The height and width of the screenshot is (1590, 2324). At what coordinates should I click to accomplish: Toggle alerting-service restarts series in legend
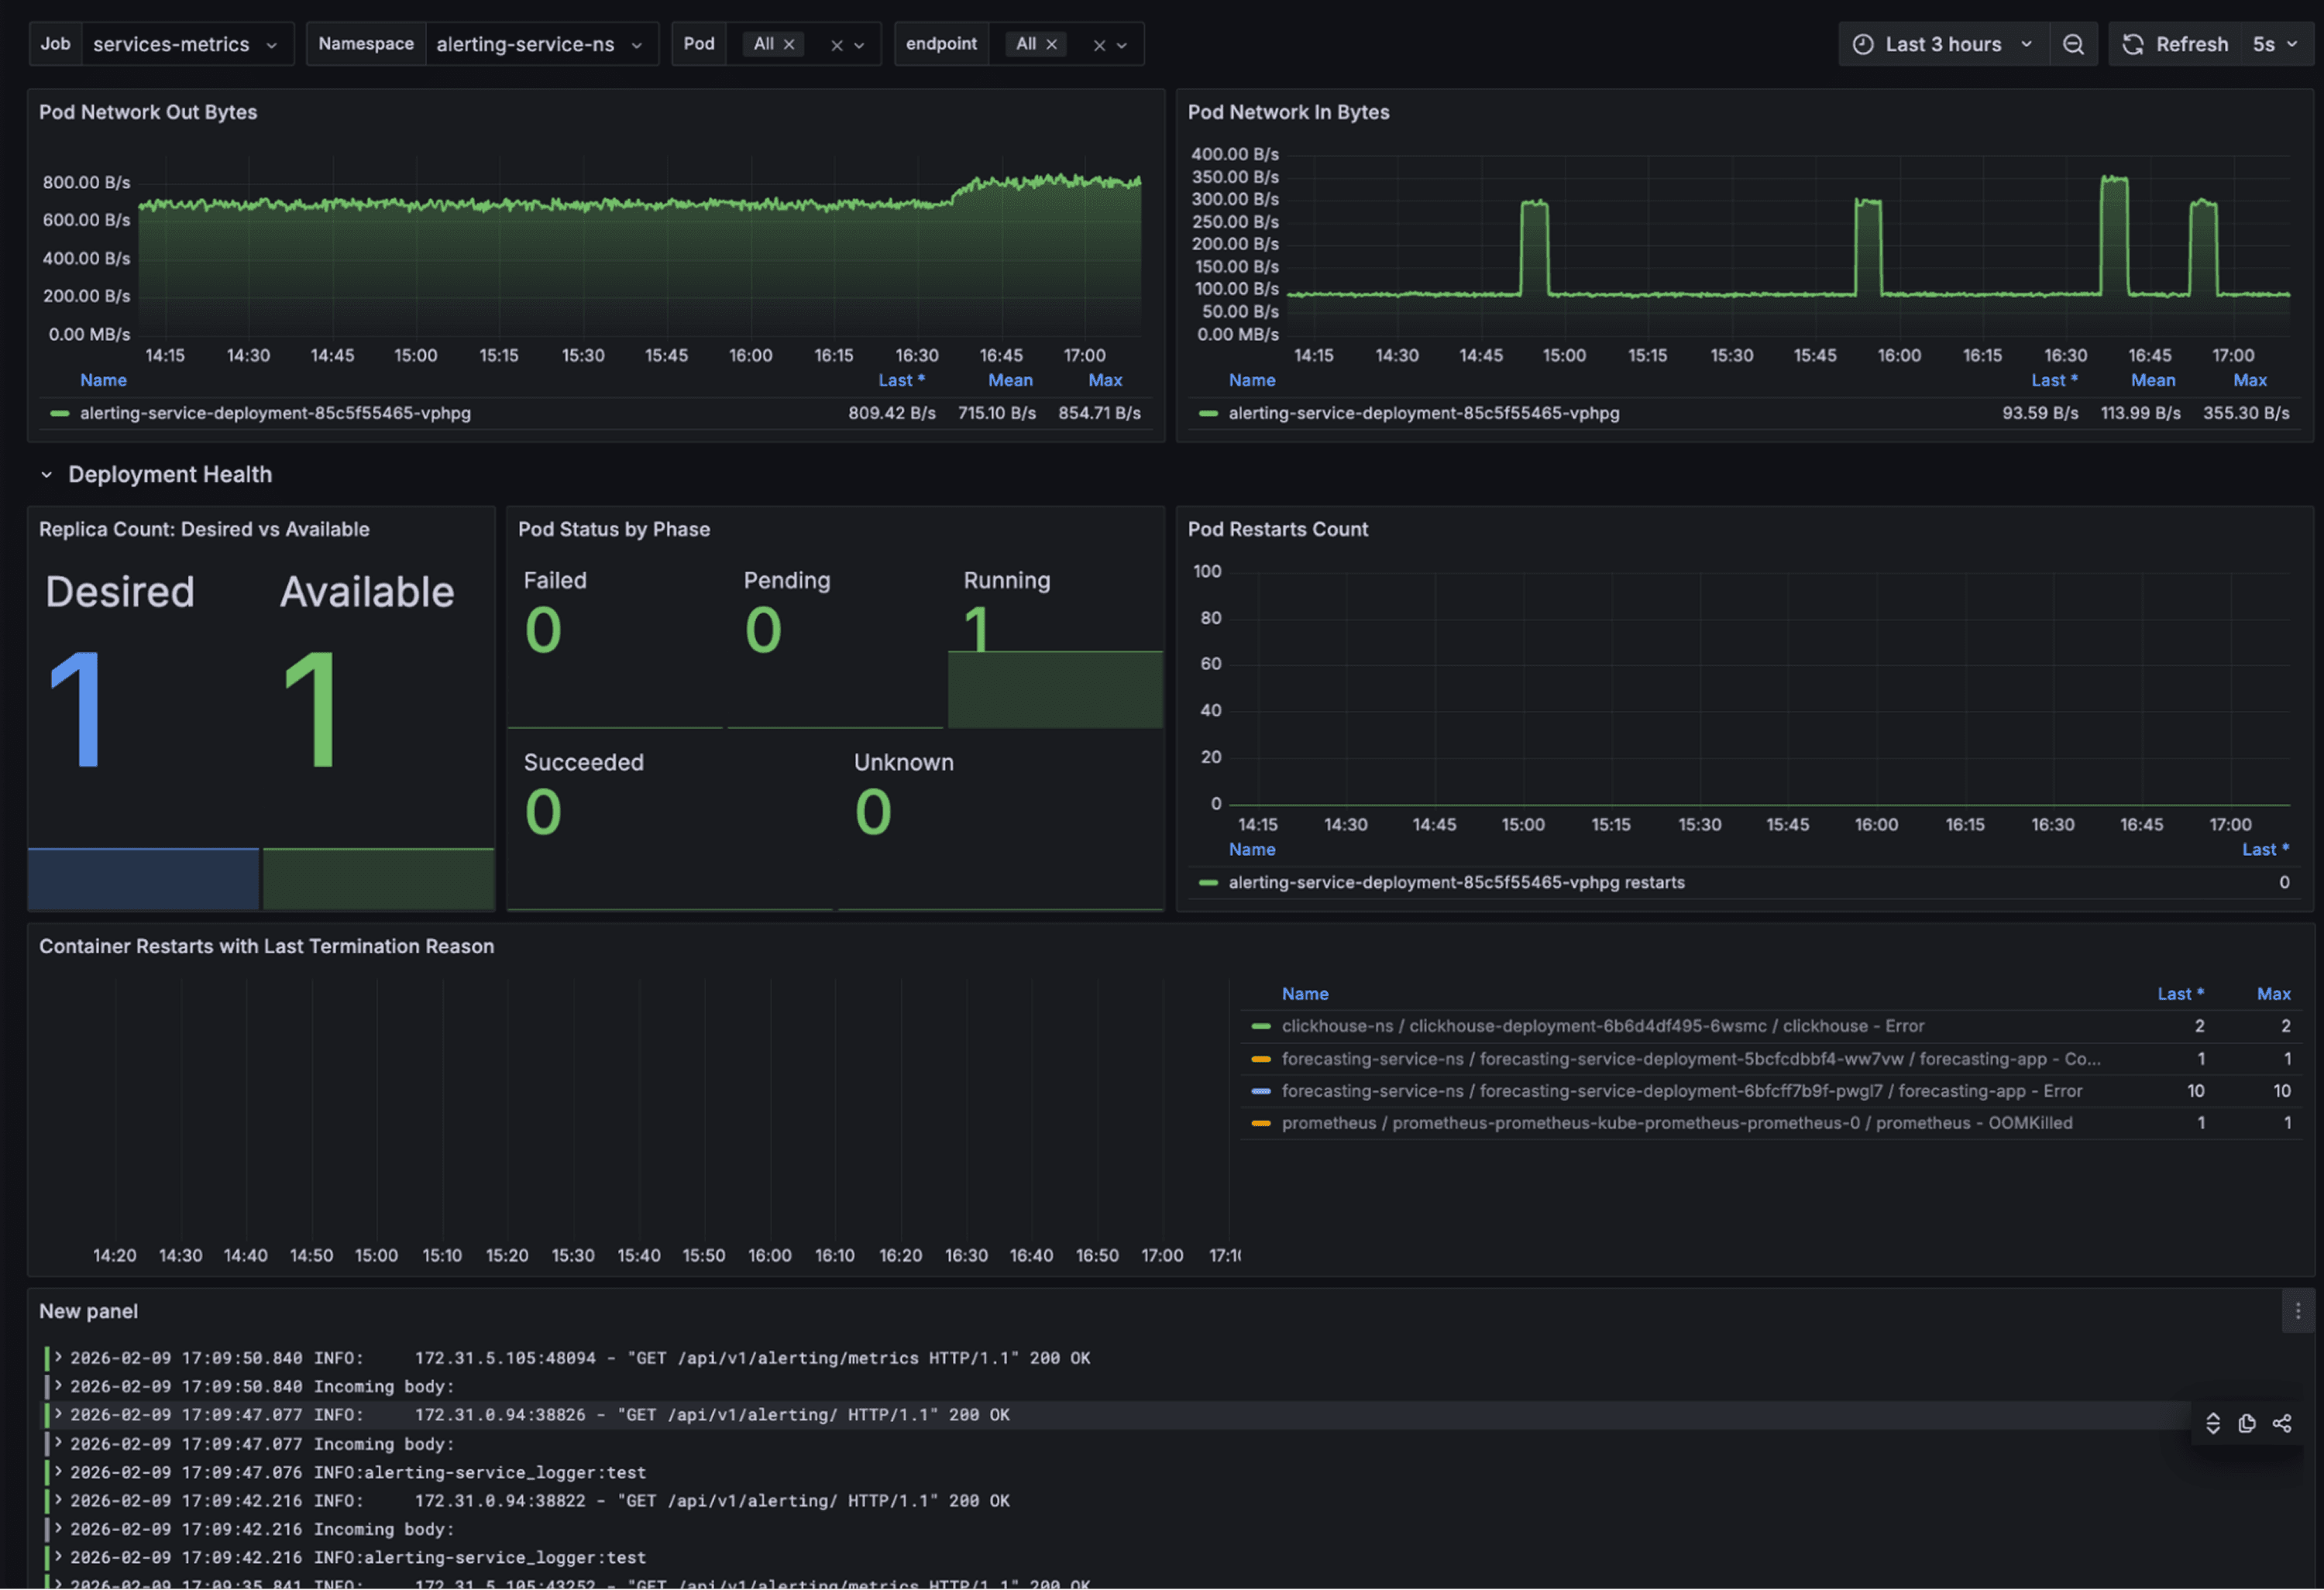pos(1456,882)
